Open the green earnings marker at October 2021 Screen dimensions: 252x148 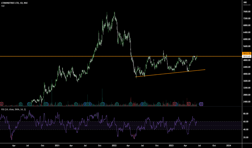[102, 104]
